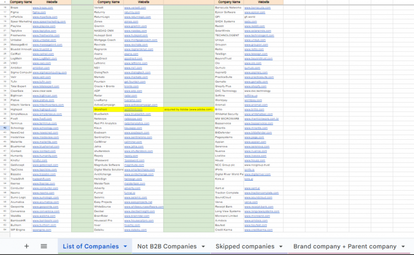Switch to Not B2B Companies sheet tab

(167, 246)
